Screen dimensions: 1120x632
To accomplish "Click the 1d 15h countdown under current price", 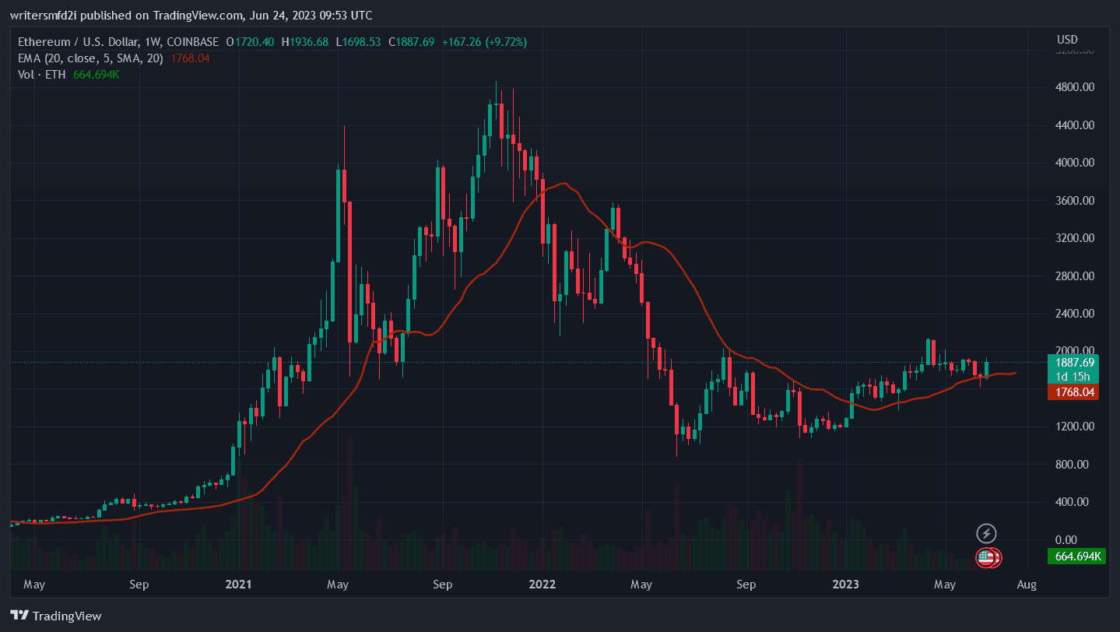I will [x=1075, y=377].
